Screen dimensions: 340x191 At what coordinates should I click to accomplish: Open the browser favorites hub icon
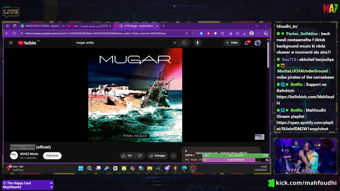[x=237, y=33]
